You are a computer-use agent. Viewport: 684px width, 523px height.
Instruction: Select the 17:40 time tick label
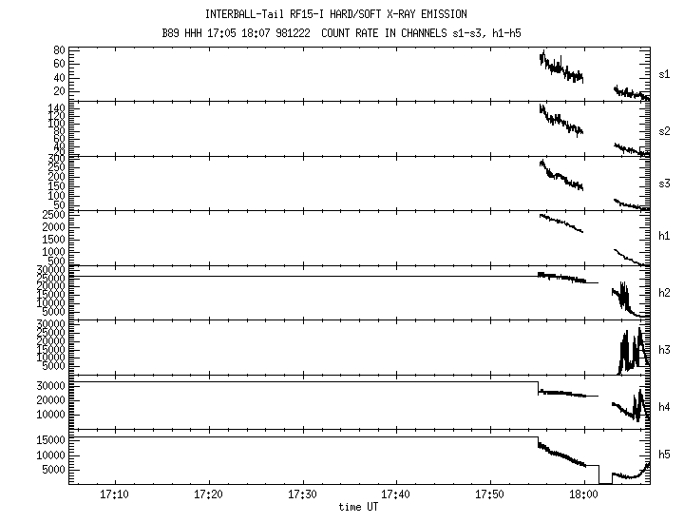point(396,495)
